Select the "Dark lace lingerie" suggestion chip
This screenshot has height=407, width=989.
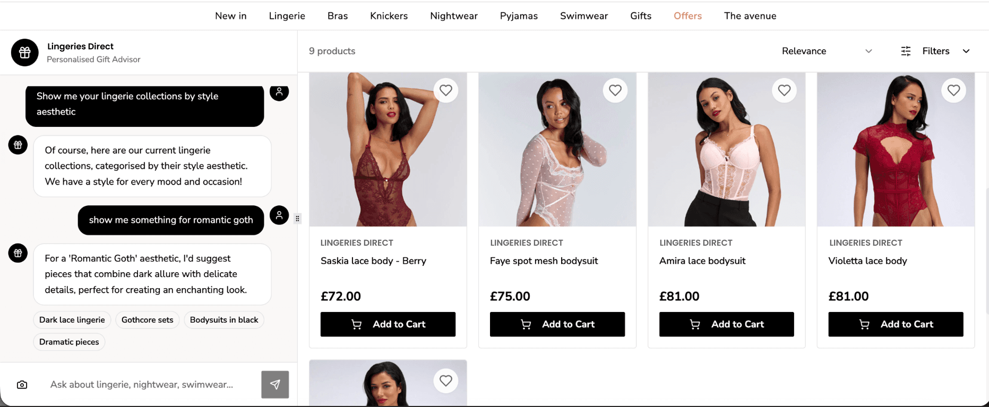click(x=72, y=320)
